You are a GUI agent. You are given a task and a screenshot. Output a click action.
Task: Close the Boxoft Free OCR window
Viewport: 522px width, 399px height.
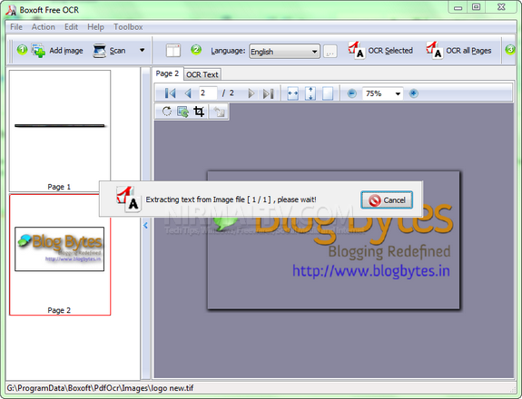click(501, 7)
